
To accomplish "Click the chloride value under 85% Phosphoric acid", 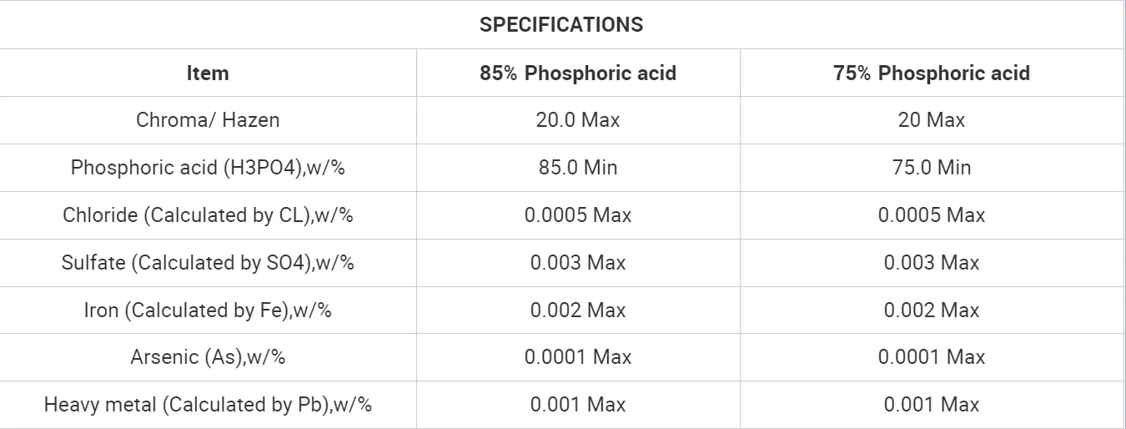I will tap(577, 215).
